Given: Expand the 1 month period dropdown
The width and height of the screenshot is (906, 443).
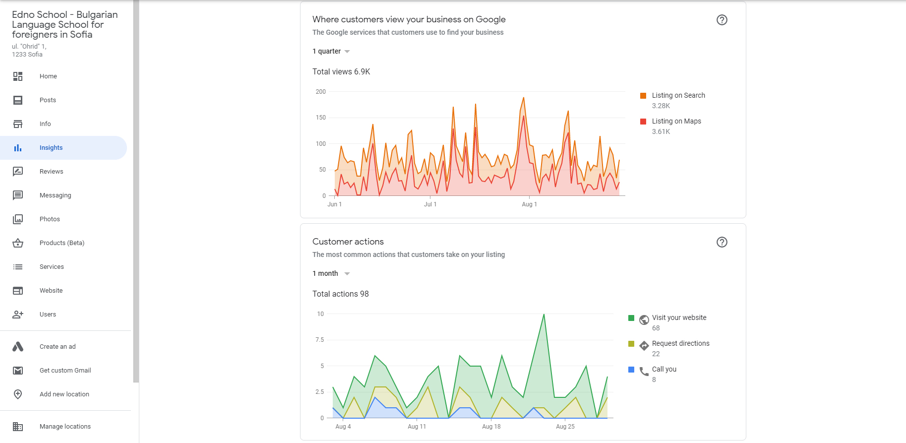Looking at the screenshot, I should [331, 274].
